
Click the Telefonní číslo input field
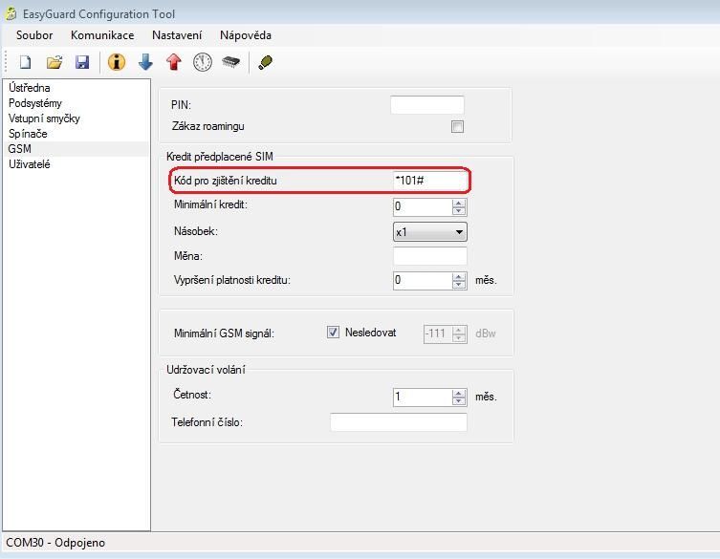398,422
